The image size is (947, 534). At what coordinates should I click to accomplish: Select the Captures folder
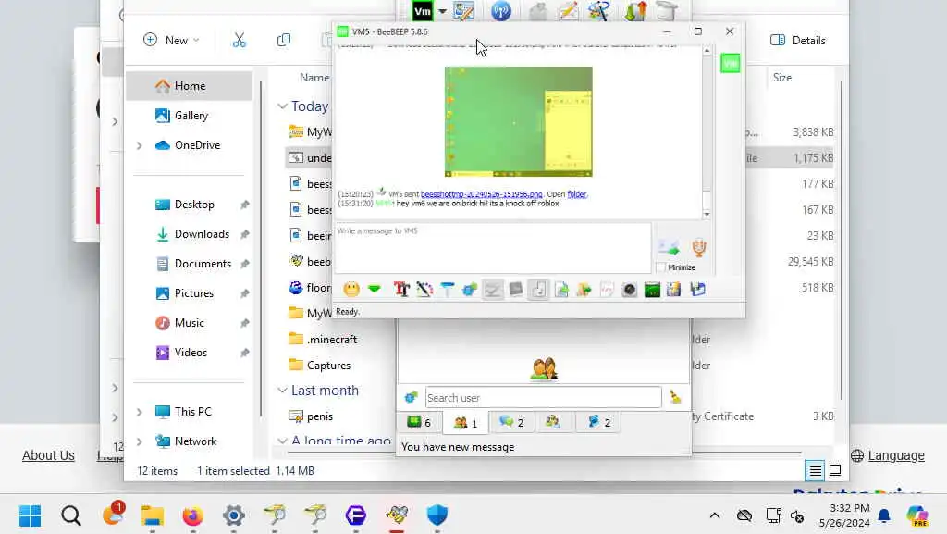pos(328,366)
